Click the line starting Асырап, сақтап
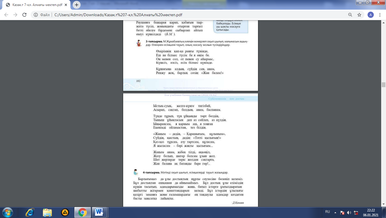Viewport: 386px width, 218px height. point(187,110)
